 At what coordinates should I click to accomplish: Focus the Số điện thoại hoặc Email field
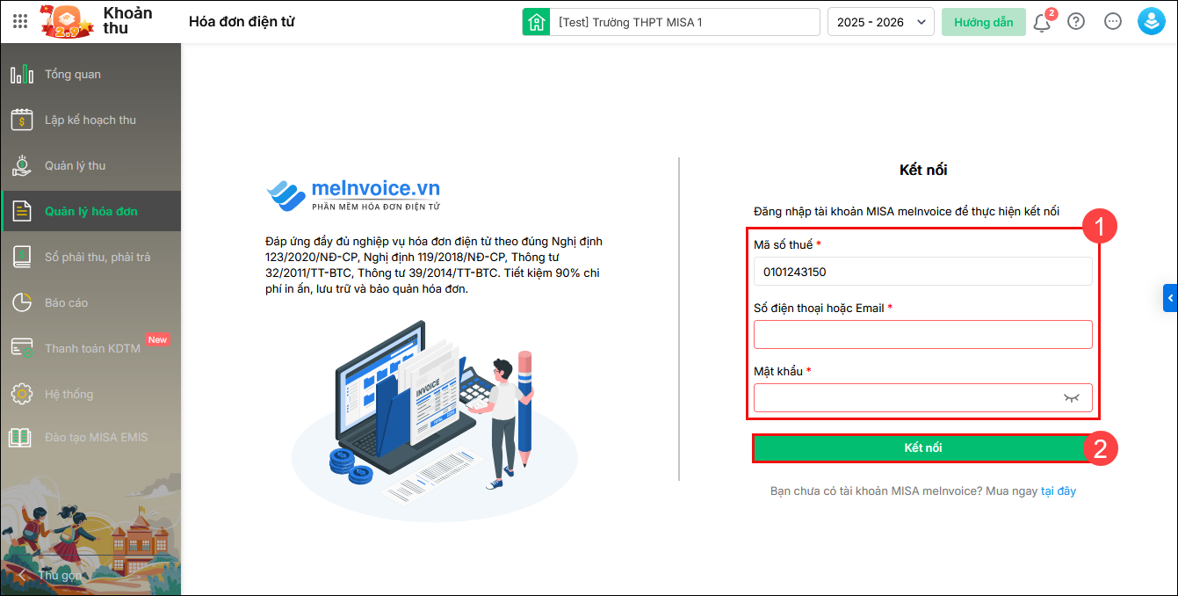click(923, 335)
